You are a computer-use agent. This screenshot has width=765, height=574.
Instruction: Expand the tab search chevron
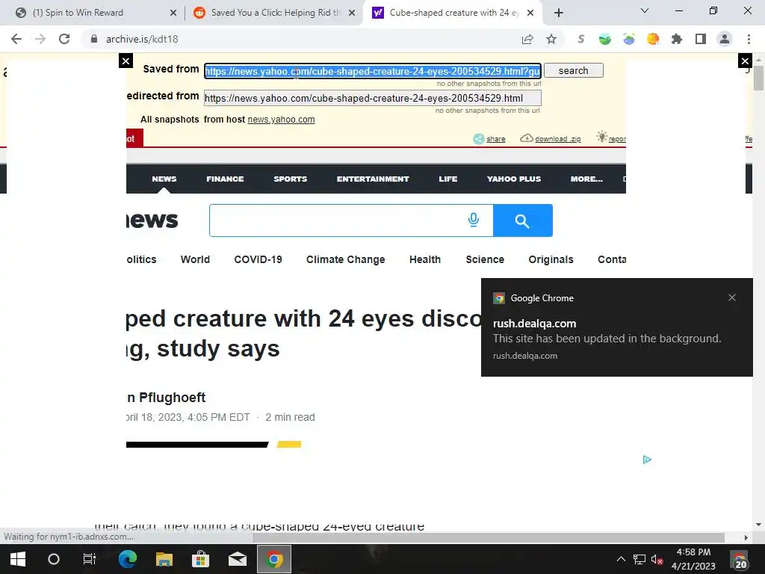645,10
